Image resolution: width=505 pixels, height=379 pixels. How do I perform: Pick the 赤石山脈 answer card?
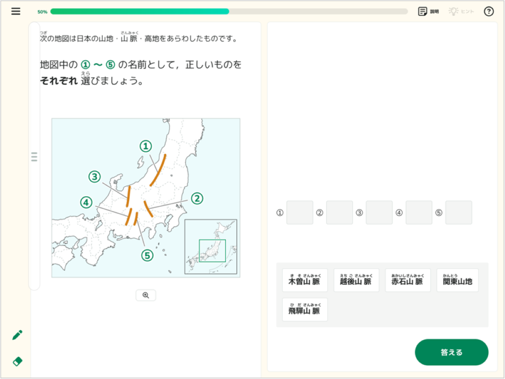408,280
